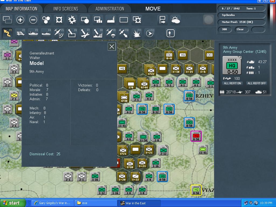
Task: Select the 2-12 unit counter
Action: click(163, 150)
